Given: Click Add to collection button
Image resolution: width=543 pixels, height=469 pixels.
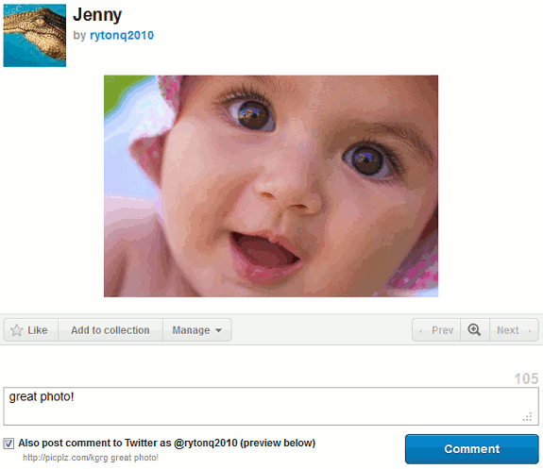Looking at the screenshot, I should pyautogui.click(x=110, y=330).
